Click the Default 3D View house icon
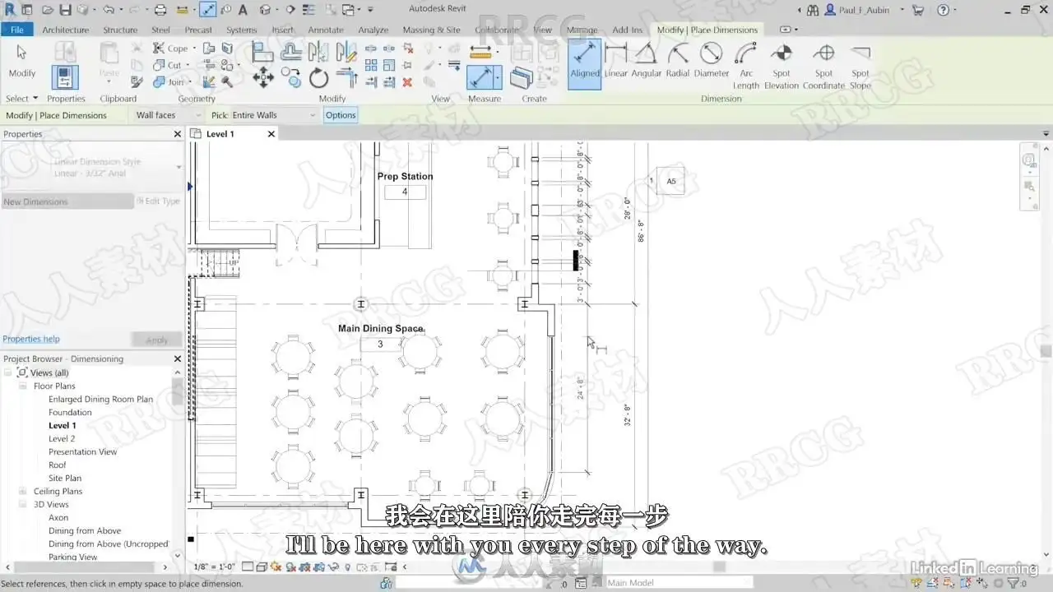Screen dimensions: 1053x592 coord(265,10)
